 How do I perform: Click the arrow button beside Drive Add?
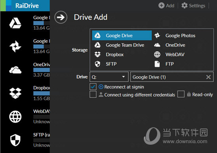pos(61,17)
